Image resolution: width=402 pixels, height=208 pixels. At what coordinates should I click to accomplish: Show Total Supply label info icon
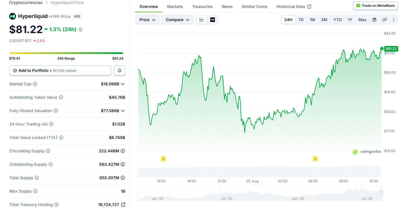(37, 178)
